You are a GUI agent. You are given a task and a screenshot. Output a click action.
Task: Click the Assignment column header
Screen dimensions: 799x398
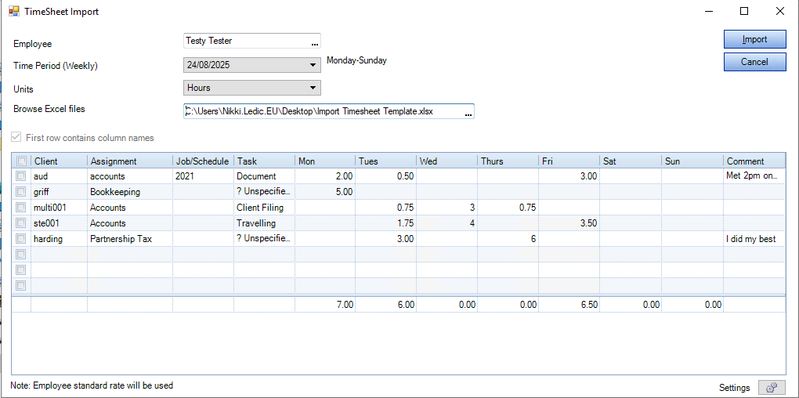(x=130, y=161)
